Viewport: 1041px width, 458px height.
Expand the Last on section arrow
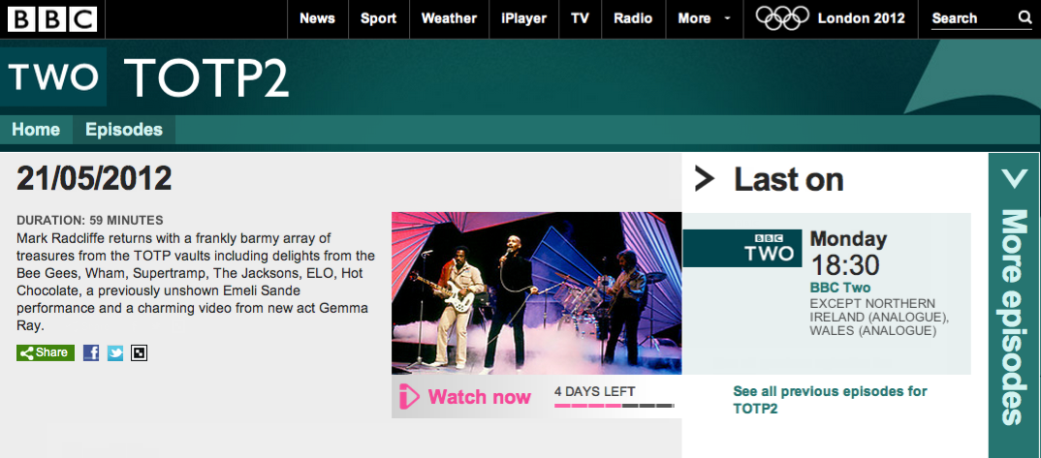(705, 179)
